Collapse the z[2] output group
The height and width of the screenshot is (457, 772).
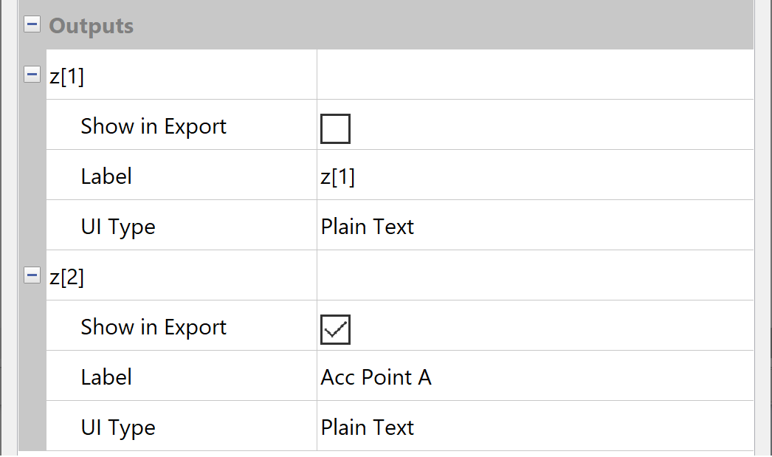32,275
